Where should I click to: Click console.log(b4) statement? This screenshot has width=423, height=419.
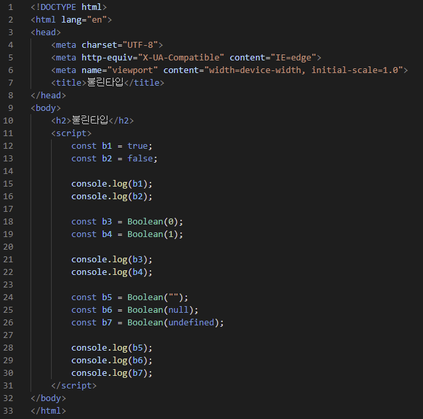point(112,272)
